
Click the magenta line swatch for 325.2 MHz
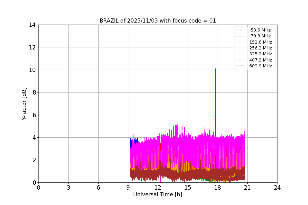240,54
